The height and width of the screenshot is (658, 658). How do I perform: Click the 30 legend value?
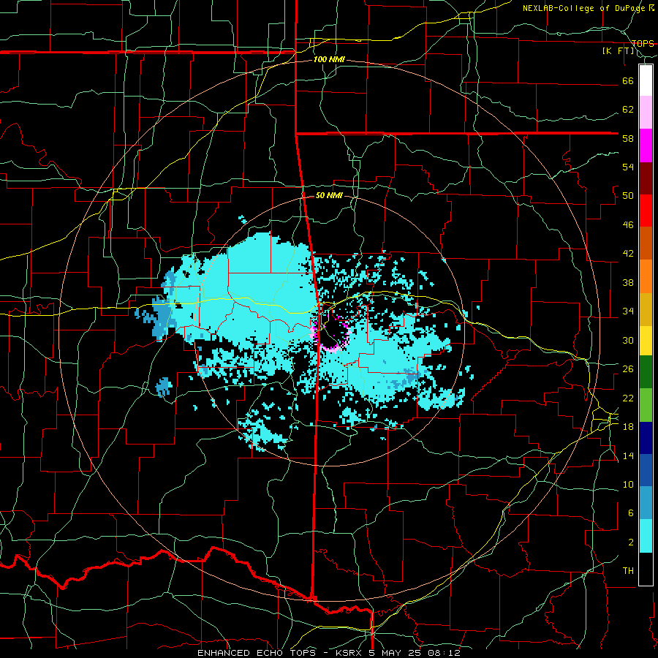[628, 340]
